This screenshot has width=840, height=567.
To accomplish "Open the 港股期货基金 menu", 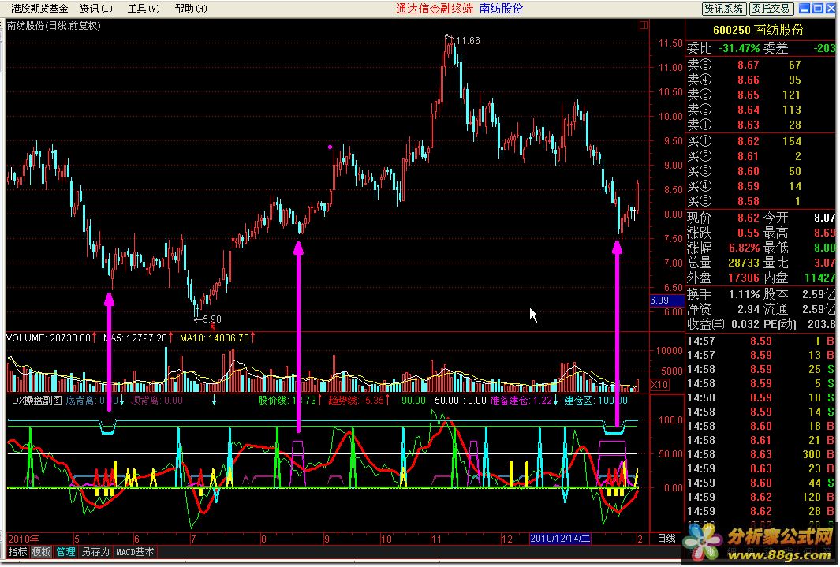I will (39, 9).
